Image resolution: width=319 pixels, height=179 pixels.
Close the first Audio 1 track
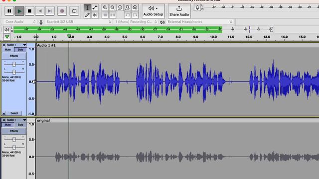click(4, 45)
